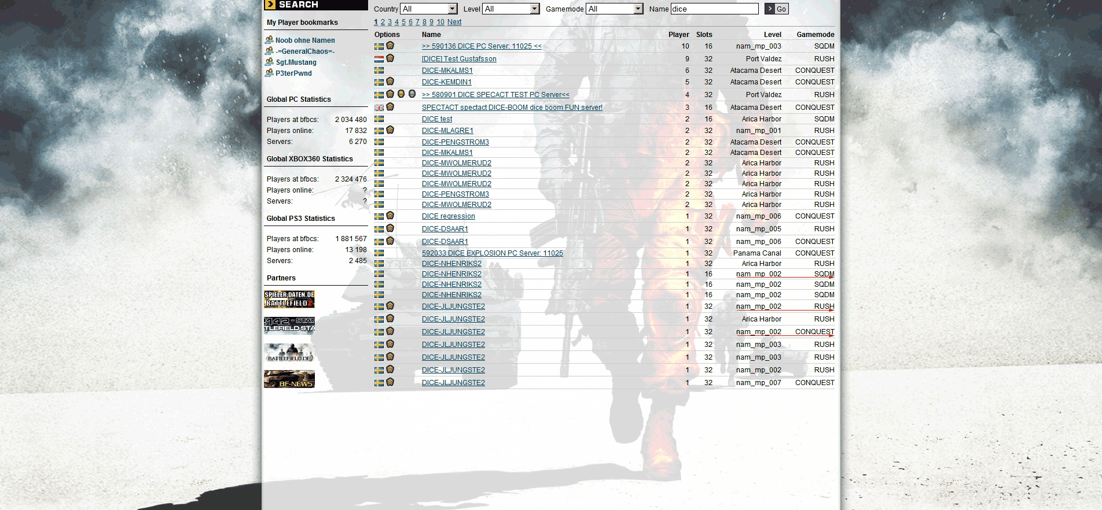The image size is (1102, 510).
Task: Click the bookmark icon beside .=GeneralChaos=-
Action: coord(269,51)
